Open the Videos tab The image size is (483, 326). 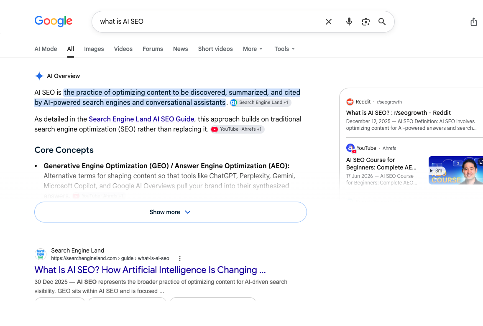pyautogui.click(x=123, y=49)
